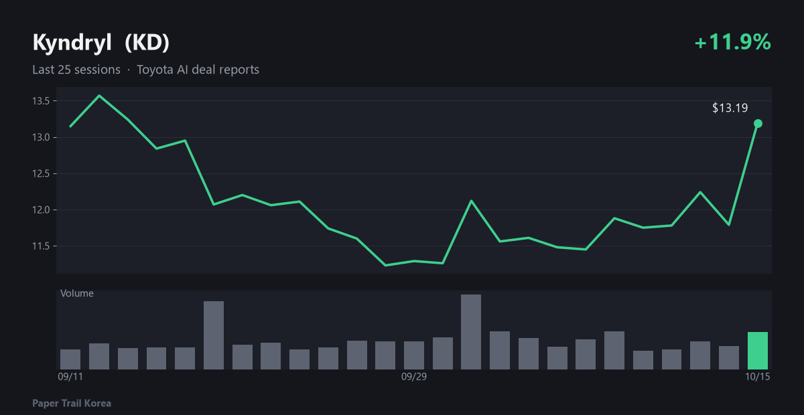Image resolution: width=804 pixels, height=415 pixels.
Task: Click the Volume panel label
Action: (x=77, y=293)
